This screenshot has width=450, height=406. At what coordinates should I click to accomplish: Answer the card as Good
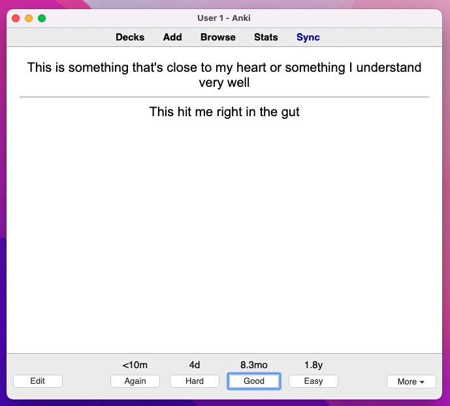pyautogui.click(x=254, y=381)
